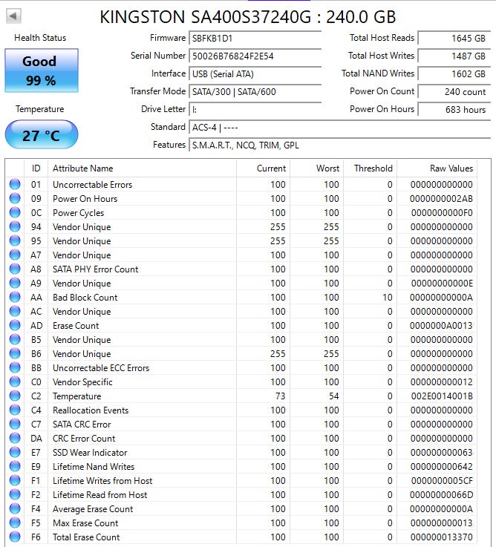496x547 pixels.
Task: Click the Interface field USB (Serial ATA)
Action: tap(255, 73)
